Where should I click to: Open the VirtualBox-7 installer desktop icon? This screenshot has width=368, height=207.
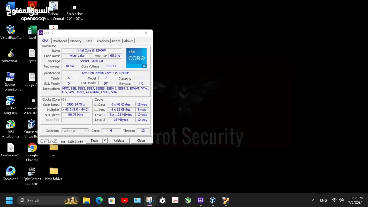(11, 32)
